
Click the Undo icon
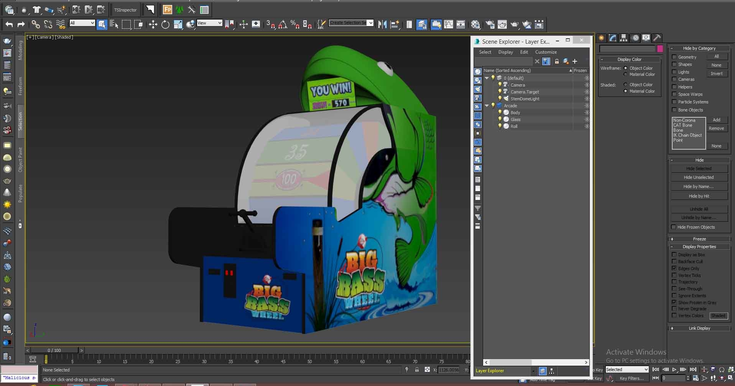pyautogui.click(x=9, y=24)
